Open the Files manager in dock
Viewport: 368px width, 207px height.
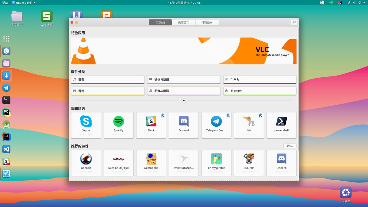click(x=6, y=63)
